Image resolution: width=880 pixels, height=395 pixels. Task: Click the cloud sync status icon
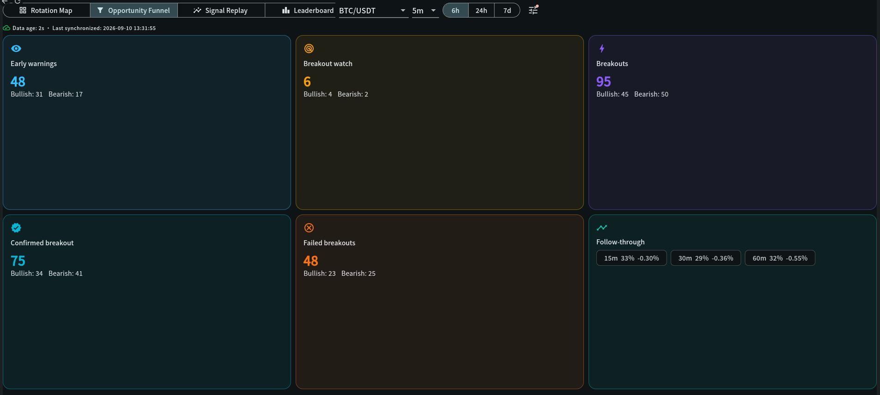(x=6, y=28)
